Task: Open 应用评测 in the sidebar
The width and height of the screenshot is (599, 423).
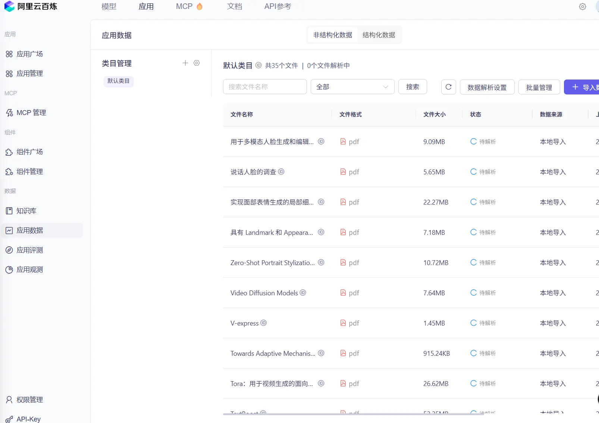Action: point(29,250)
